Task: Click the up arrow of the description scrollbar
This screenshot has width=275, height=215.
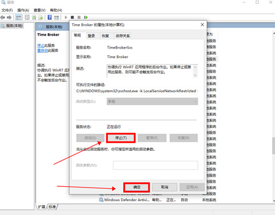Action: (x=195, y=67)
